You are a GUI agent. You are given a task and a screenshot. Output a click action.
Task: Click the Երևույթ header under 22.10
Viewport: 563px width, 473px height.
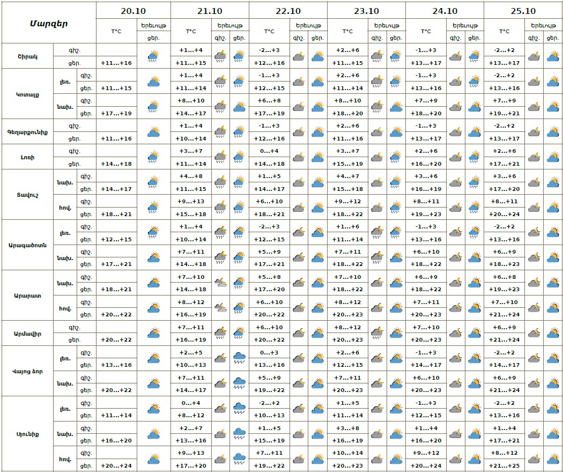pyautogui.click(x=308, y=25)
